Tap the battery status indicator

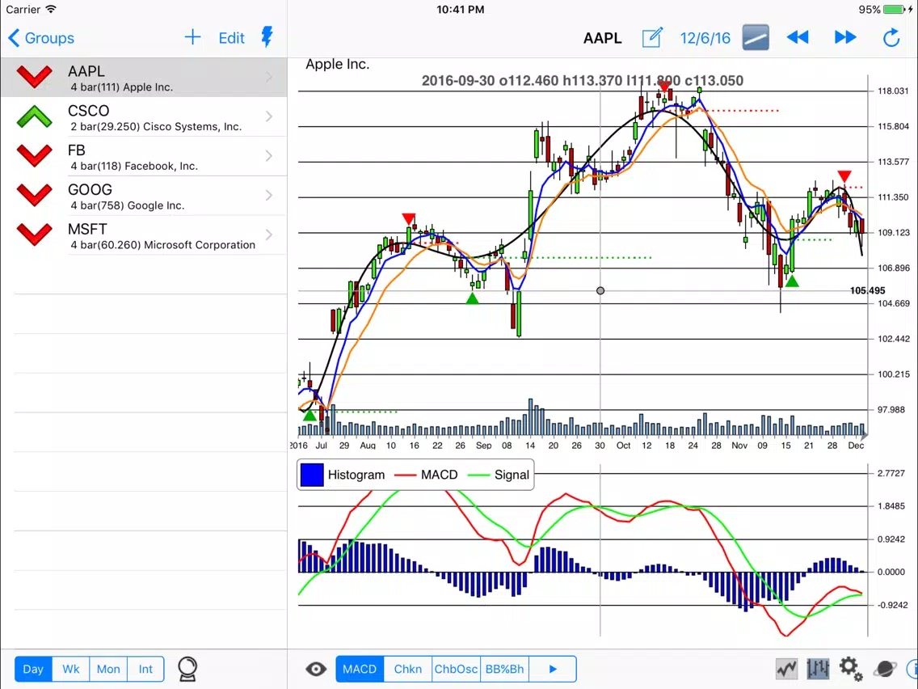point(894,10)
